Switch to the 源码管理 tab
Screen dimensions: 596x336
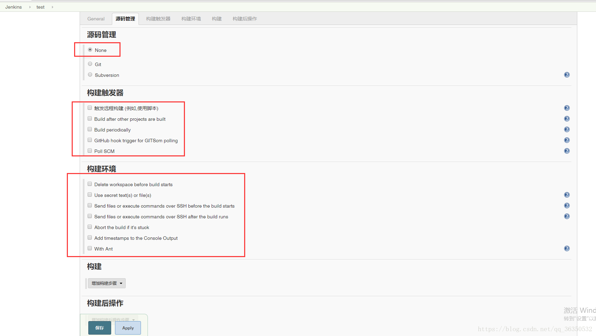[125, 19]
